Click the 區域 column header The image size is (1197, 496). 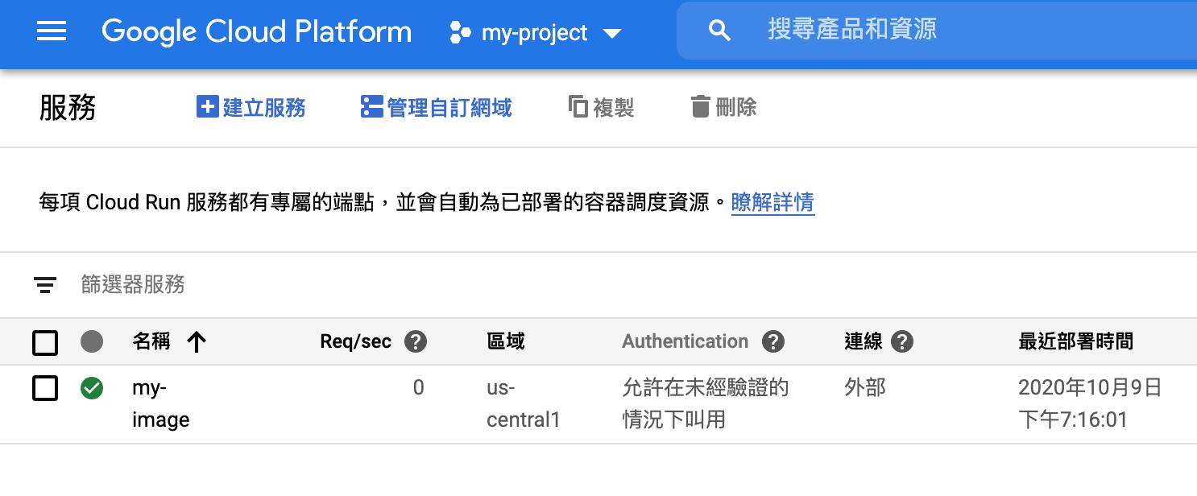tap(506, 341)
